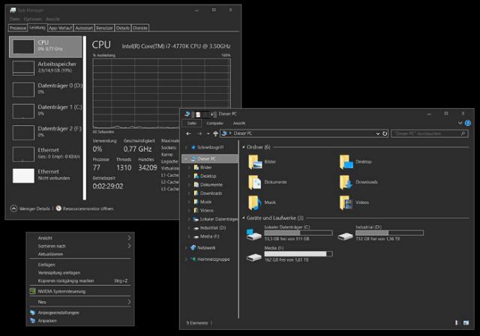Expand the Netzwerk tree node
This screenshot has width=480, height=336.
pyautogui.click(x=186, y=247)
